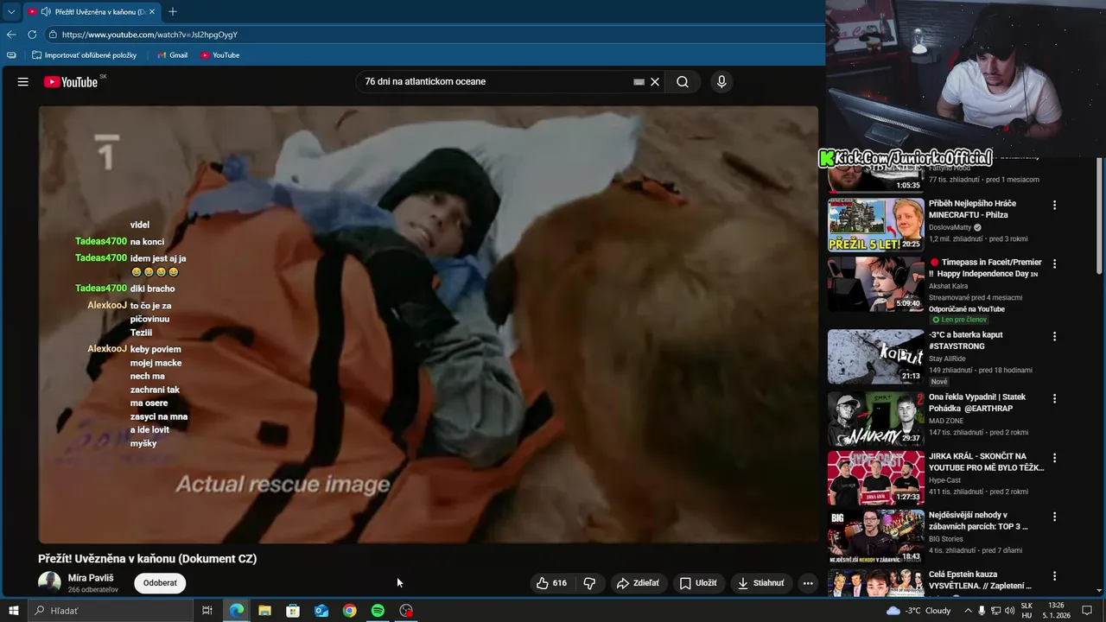
Task: Open Microsoft Edge from taskbar
Action: coord(236,611)
